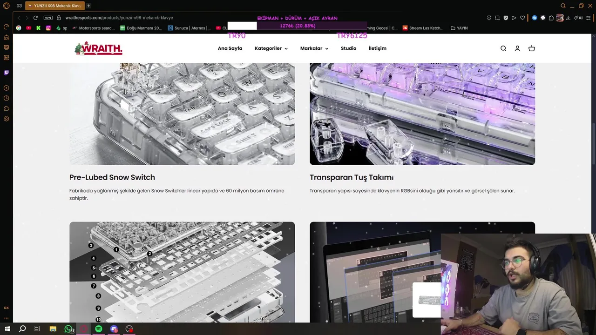Open the İletişim page
The image size is (596, 335).
coord(377,48)
